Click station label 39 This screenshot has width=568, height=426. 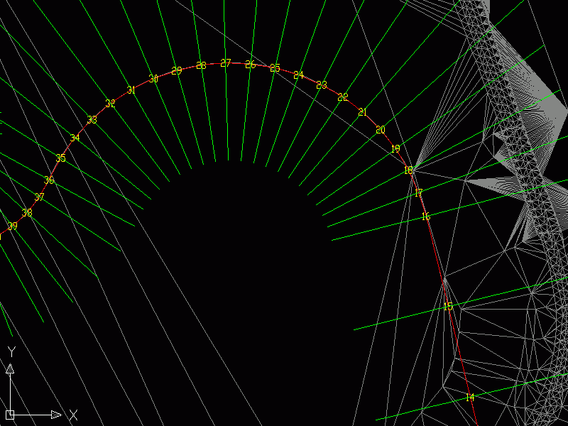pyautogui.click(x=13, y=226)
